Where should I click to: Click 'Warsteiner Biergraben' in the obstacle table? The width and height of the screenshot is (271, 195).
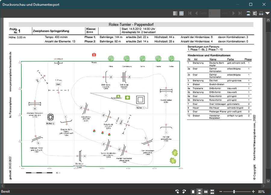point(215,117)
